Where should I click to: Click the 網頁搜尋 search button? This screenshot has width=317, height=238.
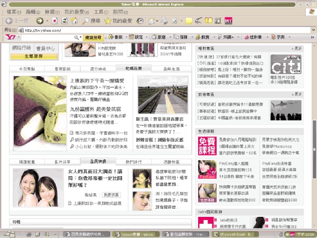pos(93,38)
